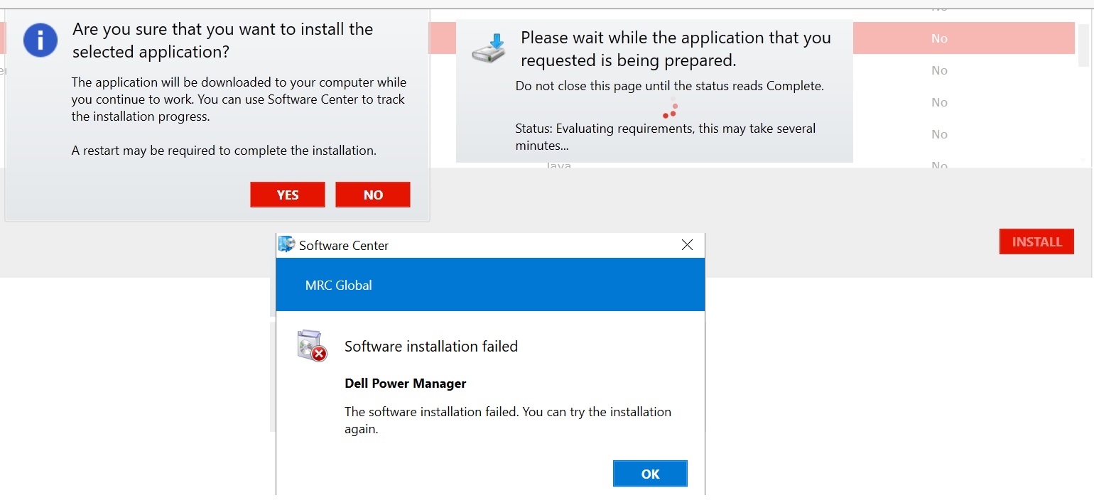Click the MRC Global banner text
This screenshot has width=1094, height=500.
point(339,285)
